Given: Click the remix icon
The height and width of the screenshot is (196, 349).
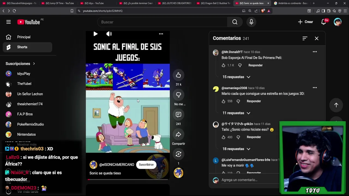Looking at the screenshot, I should (178, 154).
